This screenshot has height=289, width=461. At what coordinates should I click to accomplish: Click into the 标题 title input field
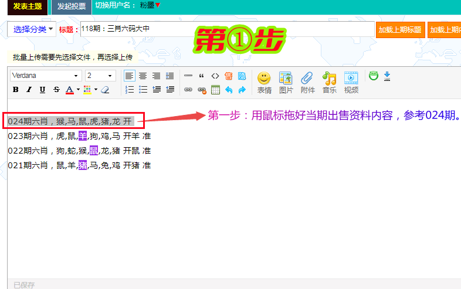tap(226, 29)
